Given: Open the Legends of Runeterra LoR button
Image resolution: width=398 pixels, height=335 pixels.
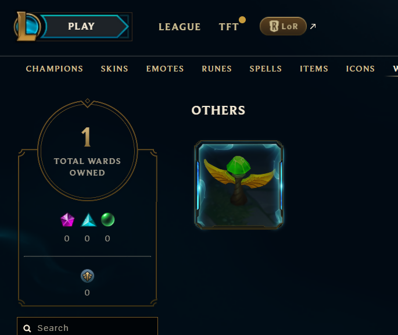Looking at the screenshot, I should [x=283, y=26].
